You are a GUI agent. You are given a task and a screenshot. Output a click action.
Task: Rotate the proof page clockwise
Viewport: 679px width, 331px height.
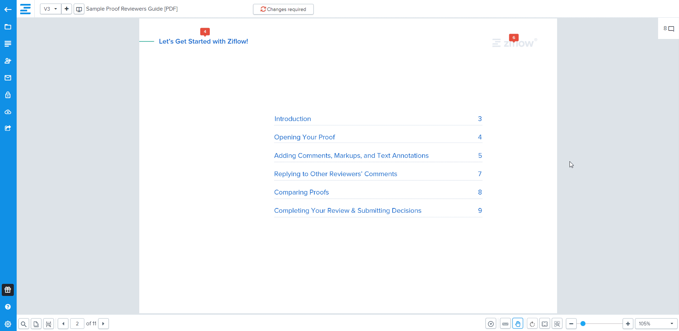tap(532, 324)
